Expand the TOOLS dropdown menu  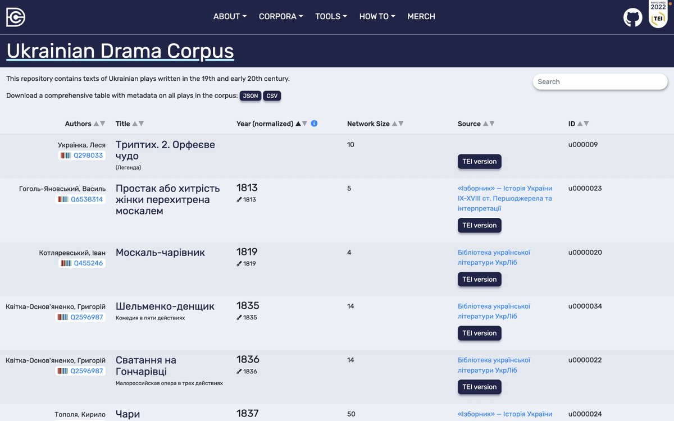(331, 16)
